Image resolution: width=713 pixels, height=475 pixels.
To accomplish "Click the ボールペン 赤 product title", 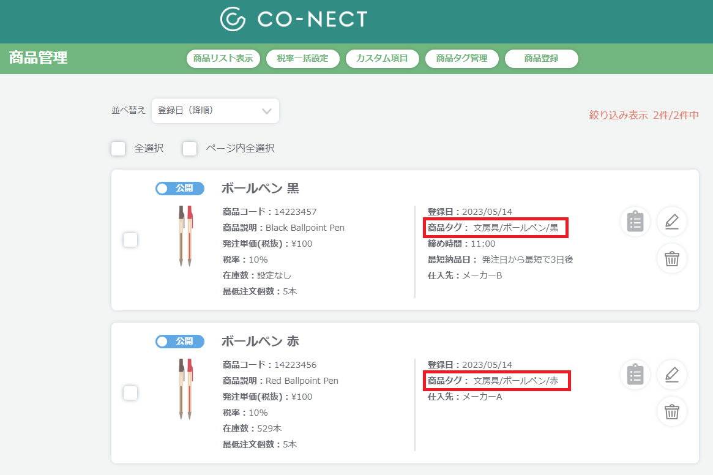I will (260, 341).
